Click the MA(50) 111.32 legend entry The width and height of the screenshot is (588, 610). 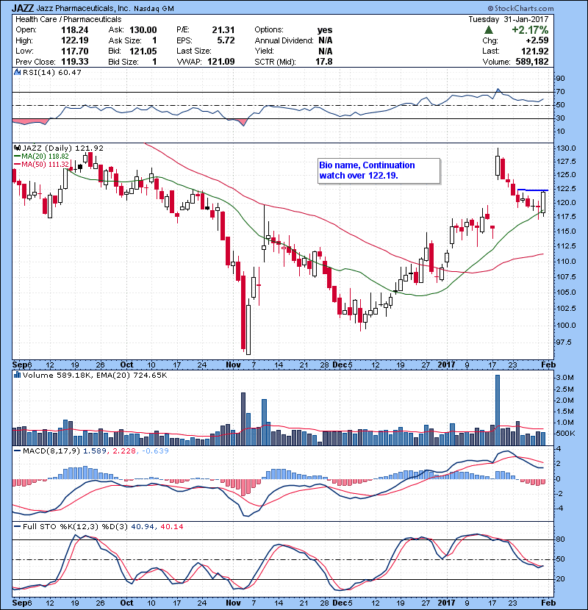point(42,164)
